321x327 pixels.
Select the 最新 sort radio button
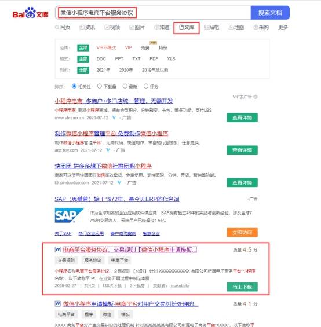click(x=125, y=86)
